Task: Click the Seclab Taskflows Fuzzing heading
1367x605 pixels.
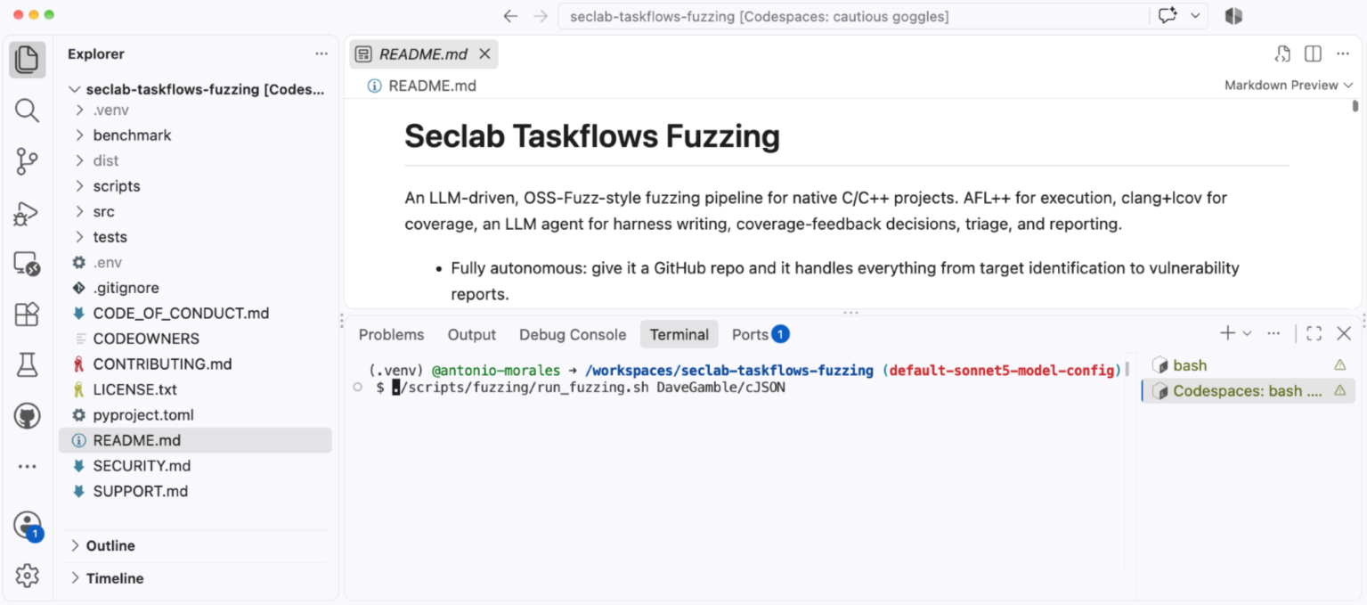Action: point(592,136)
